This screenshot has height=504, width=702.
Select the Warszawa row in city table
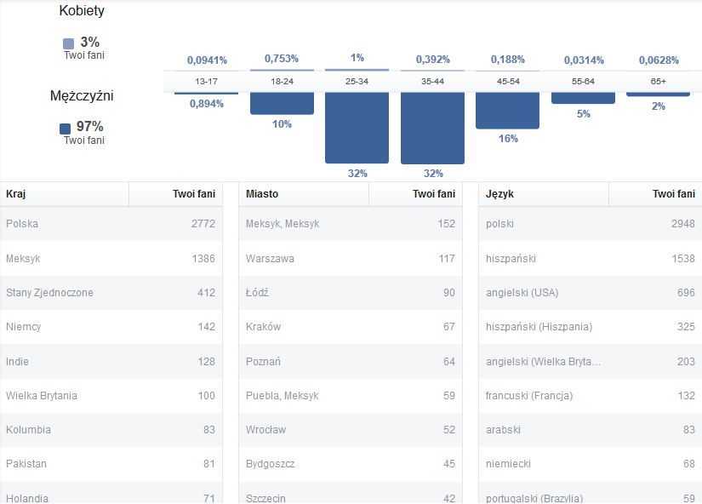tap(351, 259)
